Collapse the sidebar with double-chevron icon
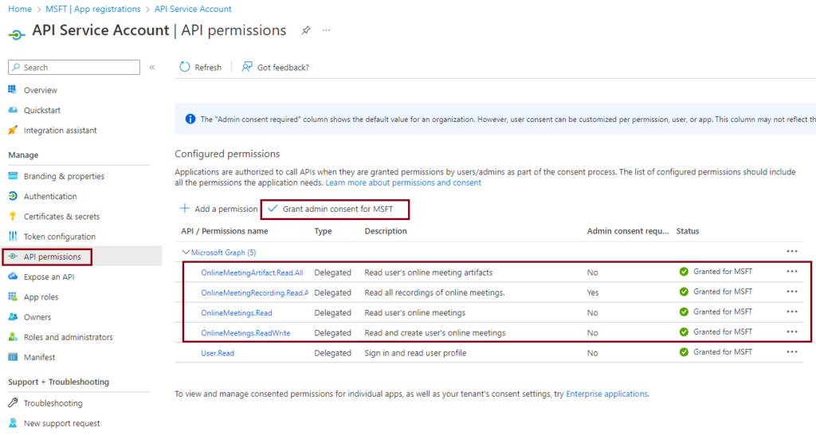 coord(152,67)
